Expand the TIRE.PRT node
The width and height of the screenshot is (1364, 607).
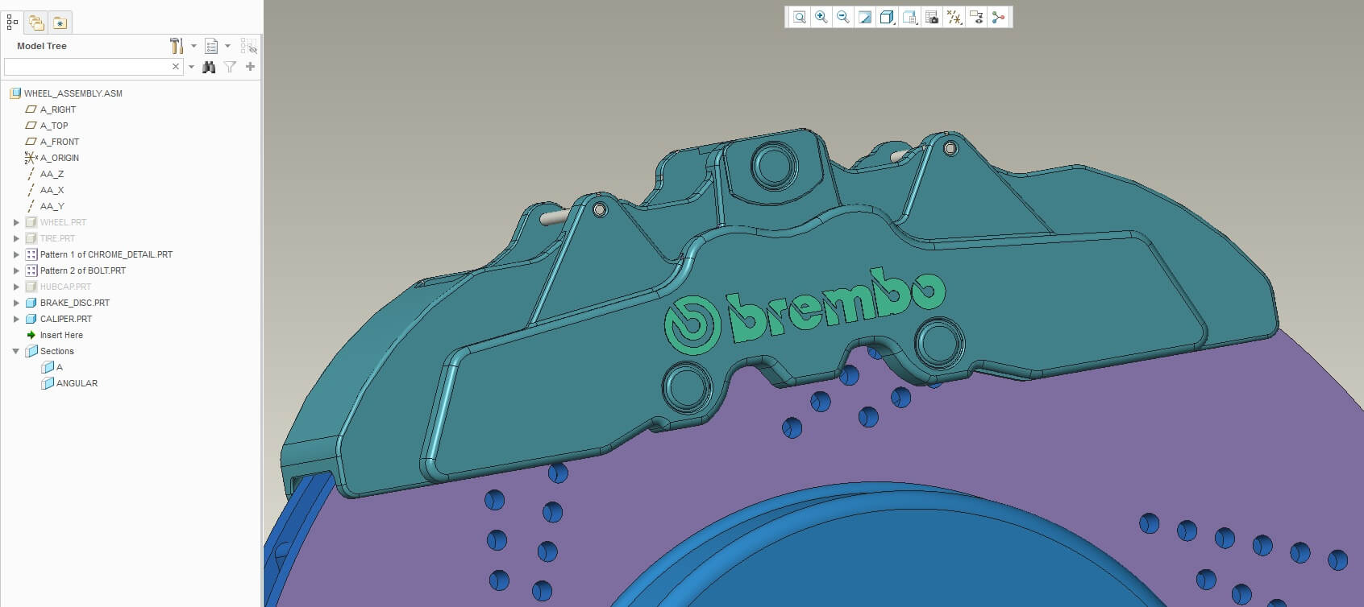tap(16, 238)
